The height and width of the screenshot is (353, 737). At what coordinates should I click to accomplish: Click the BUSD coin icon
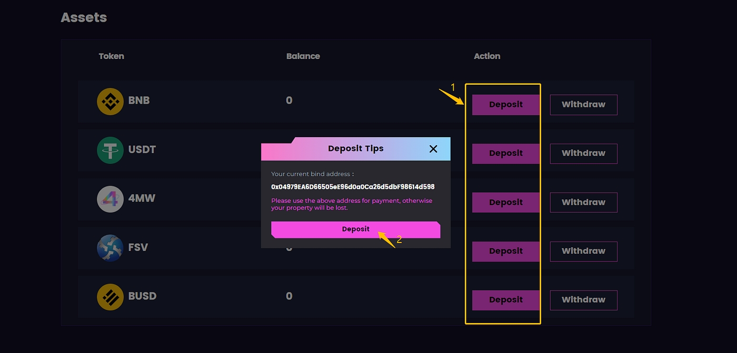click(x=110, y=297)
